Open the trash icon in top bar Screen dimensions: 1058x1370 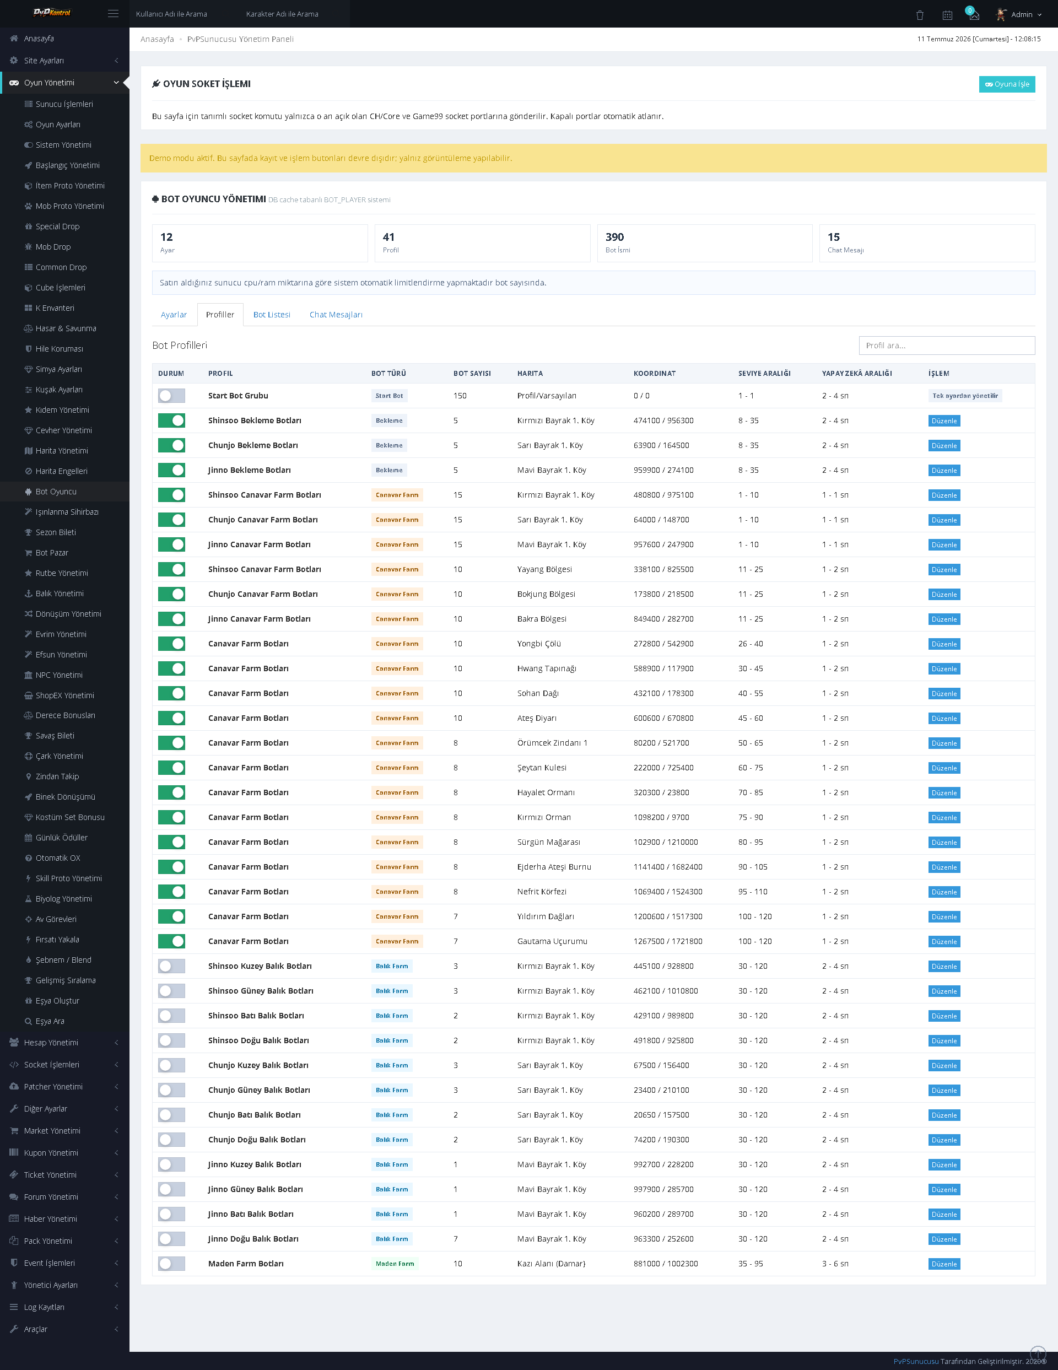tap(919, 15)
